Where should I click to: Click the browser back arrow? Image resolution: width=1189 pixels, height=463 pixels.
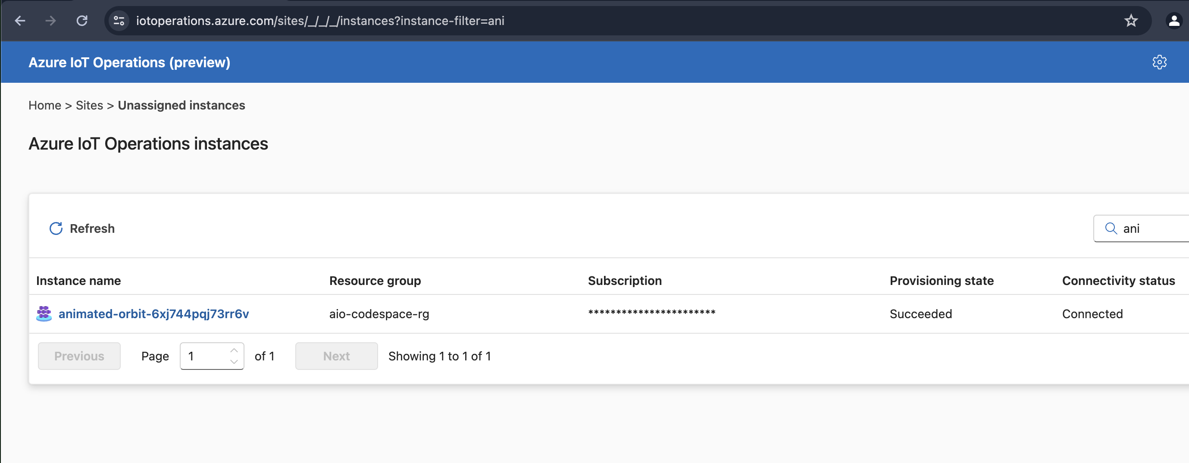click(19, 21)
